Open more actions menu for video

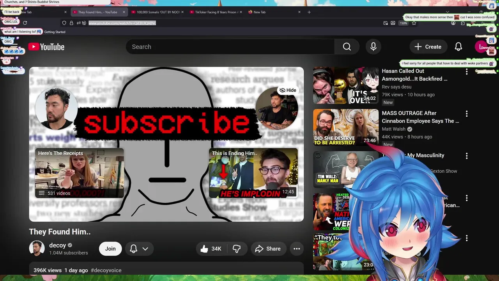[x=297, y=249]
